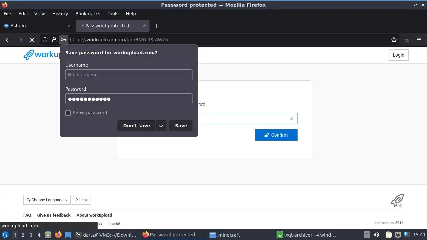Click the key password-manager icon in address bar
The width and height of the screenshot is (427, 240).
64,40
